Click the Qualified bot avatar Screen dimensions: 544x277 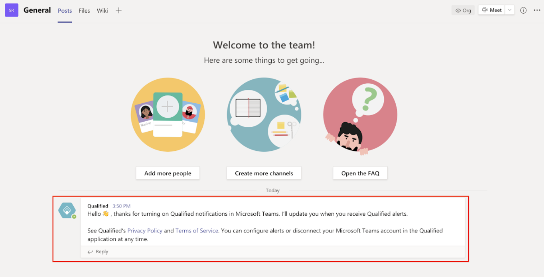tap(67, 210)
